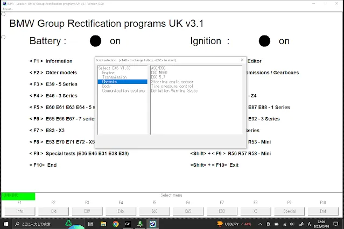Select Chassis in the script list
Screen dimensions: 344x229
(122, 82)
